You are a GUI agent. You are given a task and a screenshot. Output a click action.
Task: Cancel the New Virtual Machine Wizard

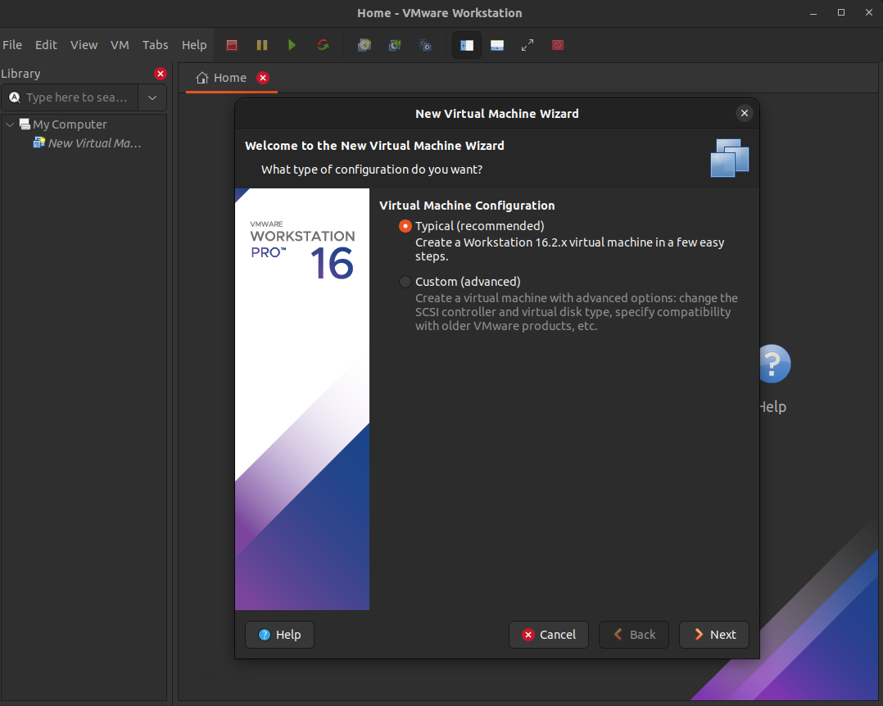pyautogui.click(x=549, y=635)
